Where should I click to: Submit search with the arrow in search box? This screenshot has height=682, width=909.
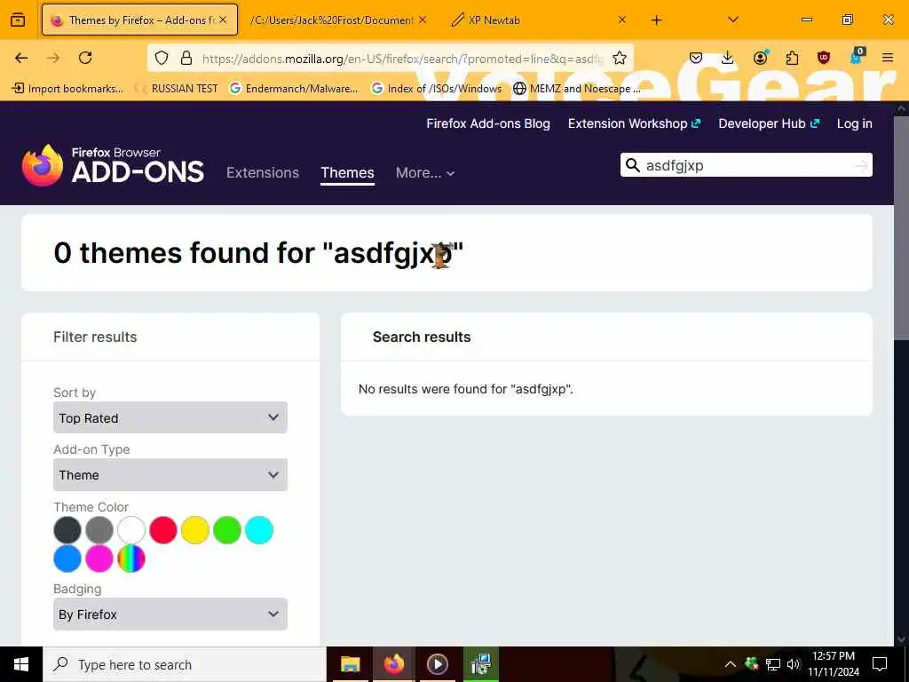861,166
